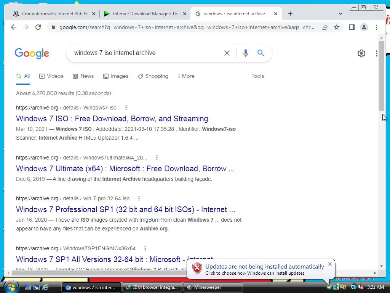The height and width of the screenshot is (293, 390).
Task: Open Windows 7 Ultimate (x64) result link
Action: (125, 169)
